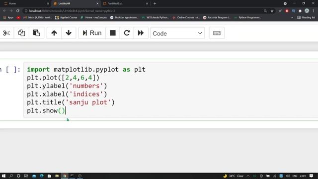Viewport: 318px width, 179px height.
Task: Open the Home - myCampus bookmark
Action: tap(94, 18)
